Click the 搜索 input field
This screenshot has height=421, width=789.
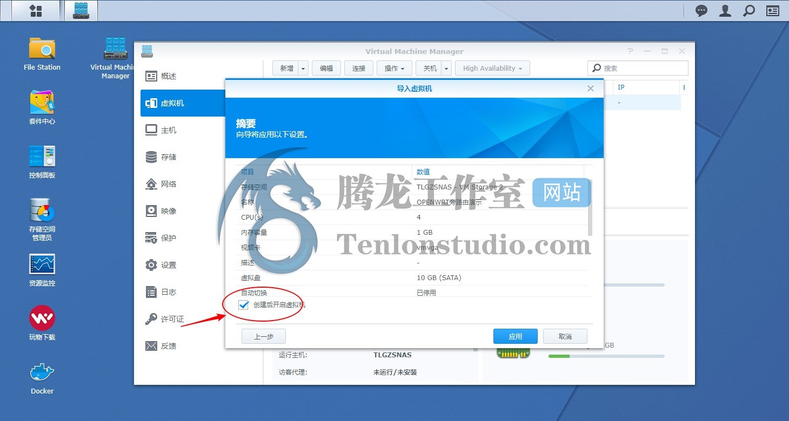pyautogui.click(x=638, y=68)
